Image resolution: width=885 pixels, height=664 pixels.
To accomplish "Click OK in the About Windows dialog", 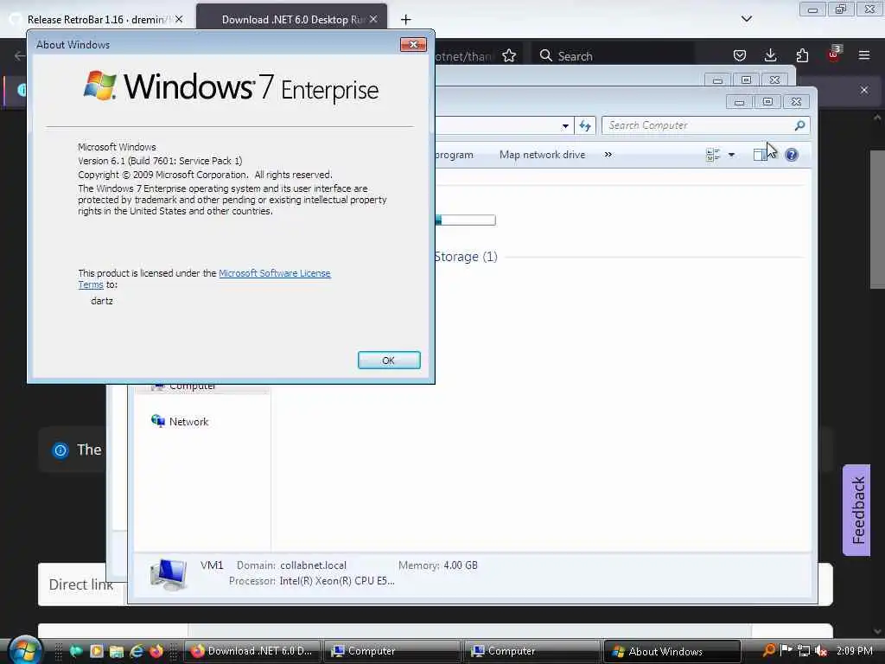I will click(389, 361).
